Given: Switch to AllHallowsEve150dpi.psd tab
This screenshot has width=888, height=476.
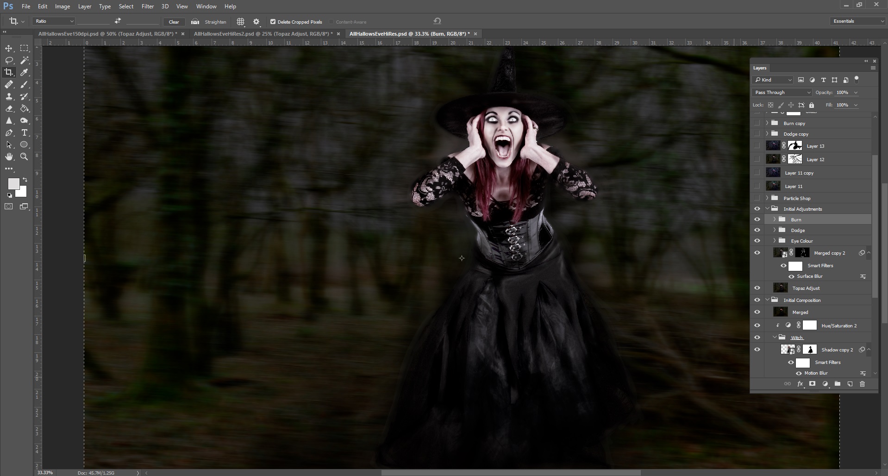Looking at the screenshot, I should pyautogui.click(x=107, y=34).
